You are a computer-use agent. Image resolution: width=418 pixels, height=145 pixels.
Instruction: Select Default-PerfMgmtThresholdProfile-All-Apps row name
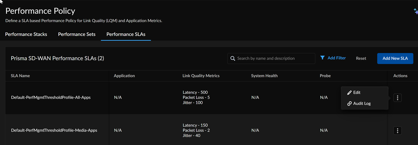pos(51,97)
